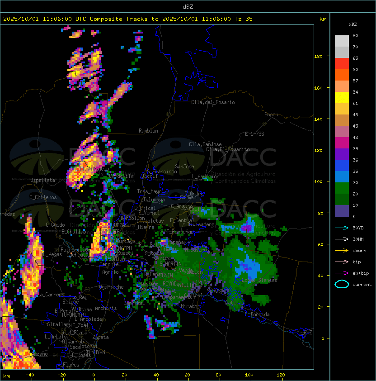The image size is (376, 381).
Task: Click the '180' km tick on right axis
Action: (x=318, y=57)
